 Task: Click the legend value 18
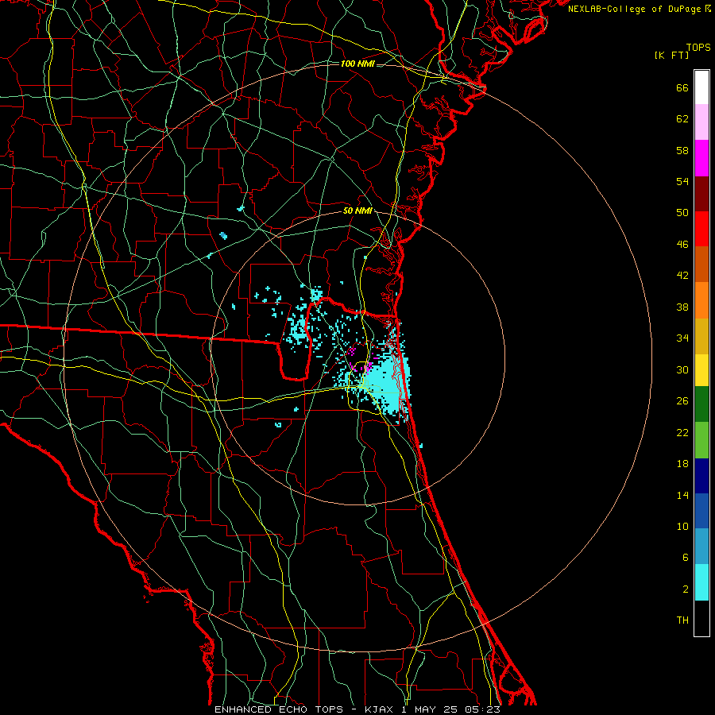click(682, 464)
